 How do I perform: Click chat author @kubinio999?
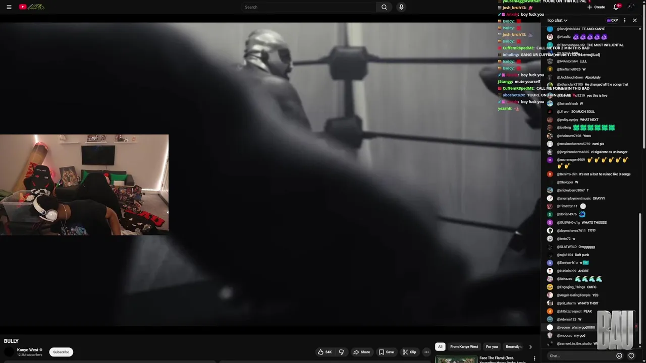point(566,271)
